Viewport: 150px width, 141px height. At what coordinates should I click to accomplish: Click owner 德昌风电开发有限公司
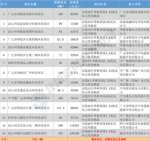tap(134, 133)
